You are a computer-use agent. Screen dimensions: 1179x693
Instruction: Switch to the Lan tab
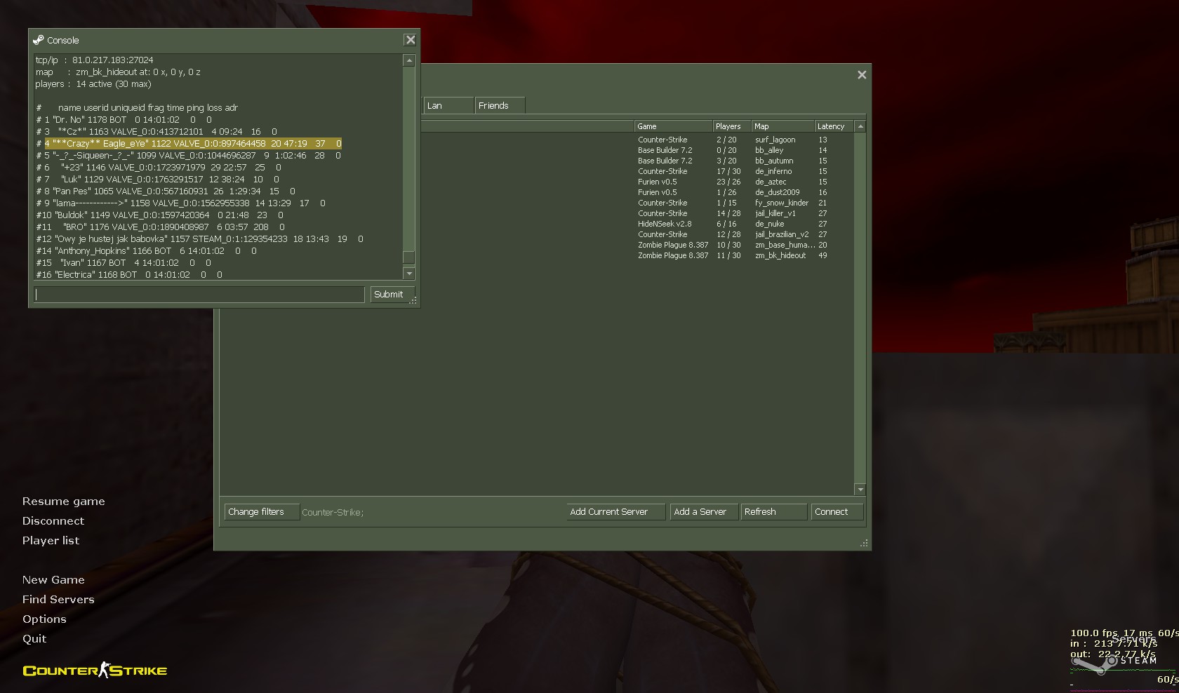pyautogui.click(x=448, y=105)
